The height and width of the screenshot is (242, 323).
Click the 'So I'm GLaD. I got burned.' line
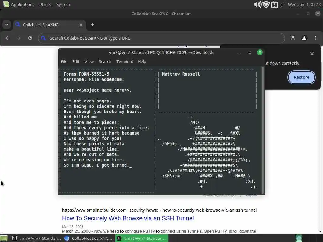pos(96,165)
